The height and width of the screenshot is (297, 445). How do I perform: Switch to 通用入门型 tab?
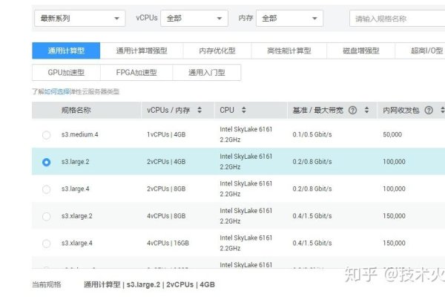click(207, 73)
